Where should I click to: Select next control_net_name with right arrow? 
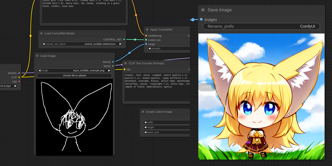click(120, 44)
